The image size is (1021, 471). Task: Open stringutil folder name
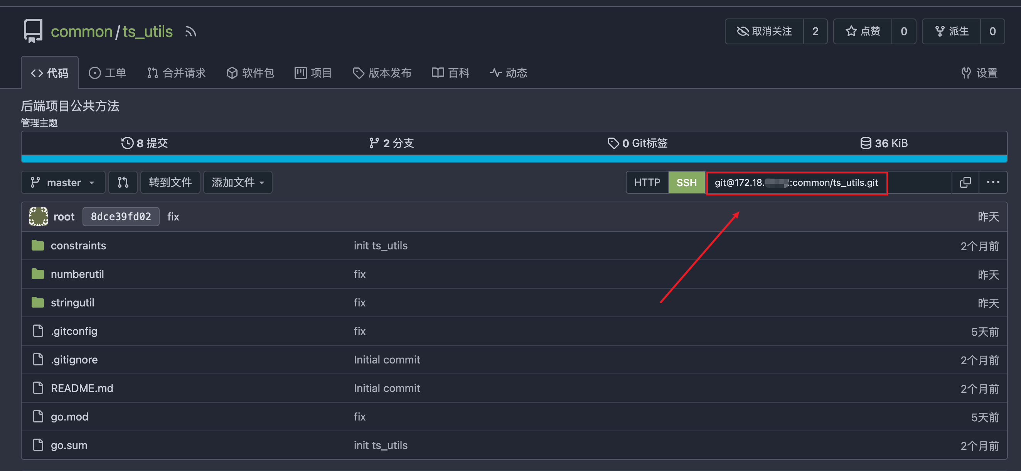(x=72, y=303)
